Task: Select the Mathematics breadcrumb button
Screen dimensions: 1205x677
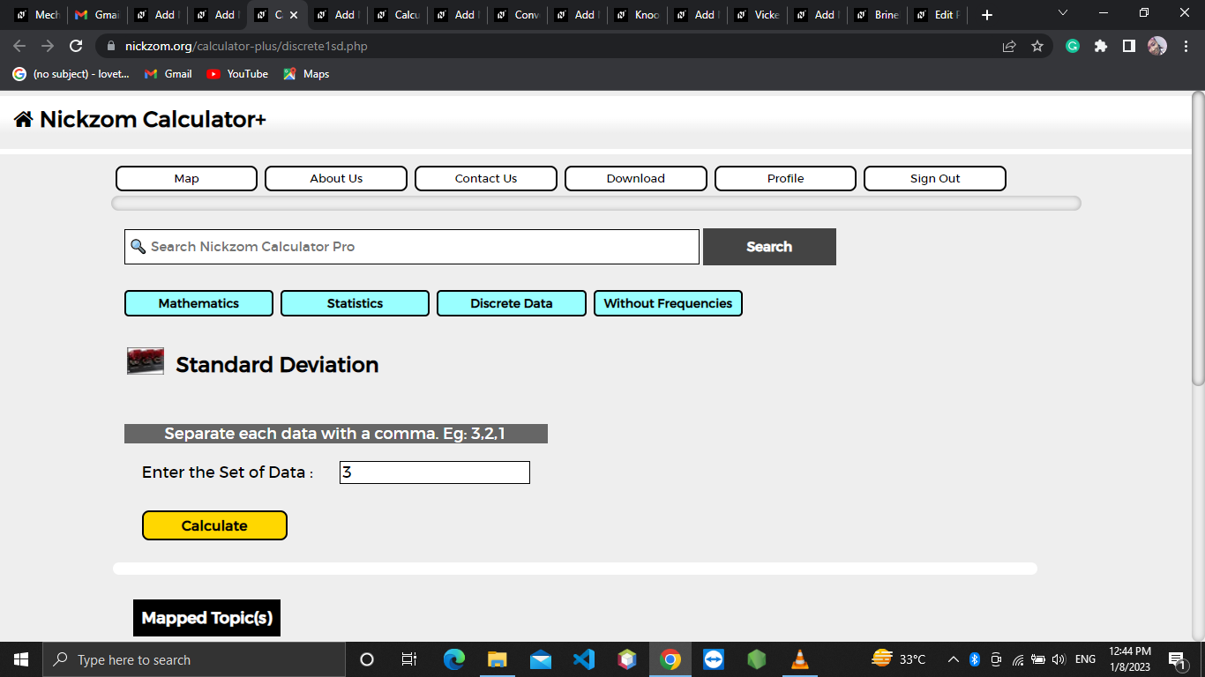Action: click(x=198, y=303)
